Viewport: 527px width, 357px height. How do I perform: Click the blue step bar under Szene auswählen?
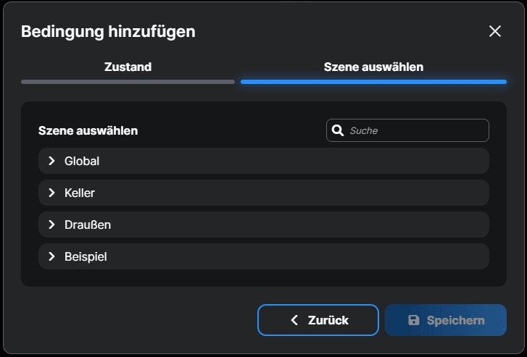coord(373,82)
